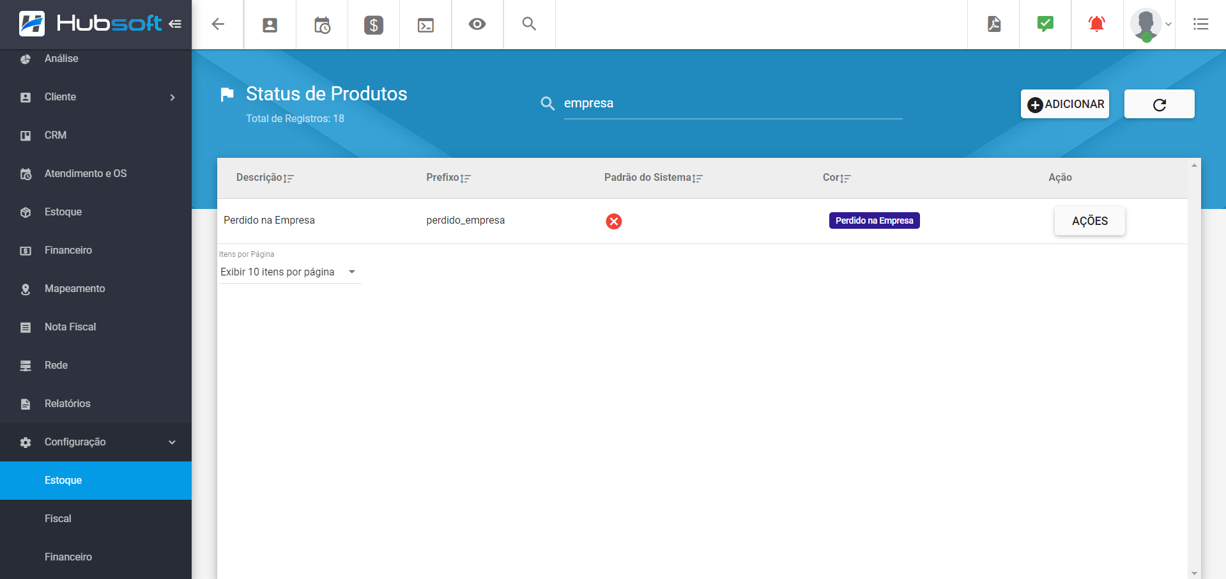
Task: Click 'Total de Registros: 18' text
Action: coord(295,119)
